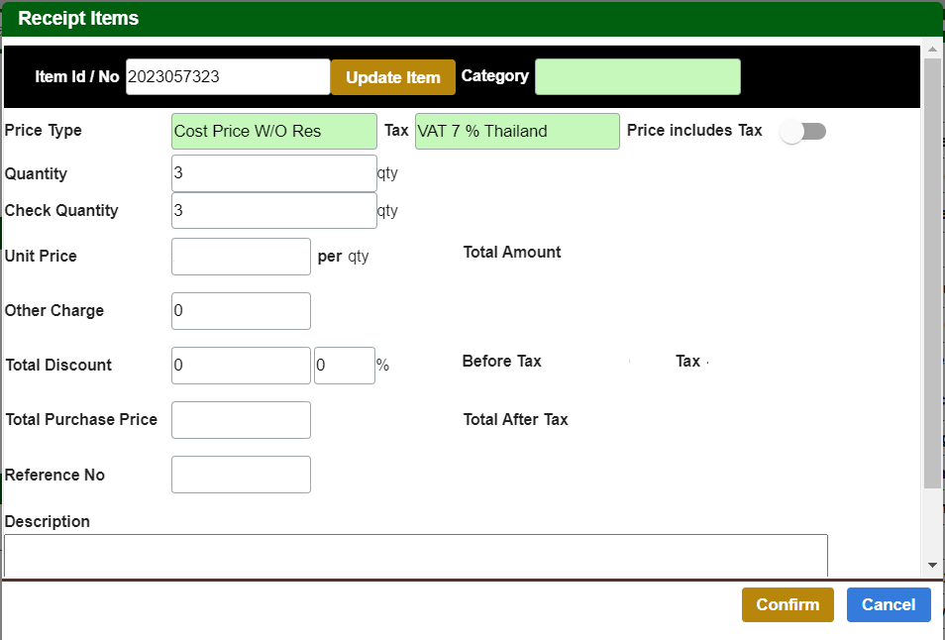Click into the Item Id / No field
945x640 pixels.
point(228,76)
